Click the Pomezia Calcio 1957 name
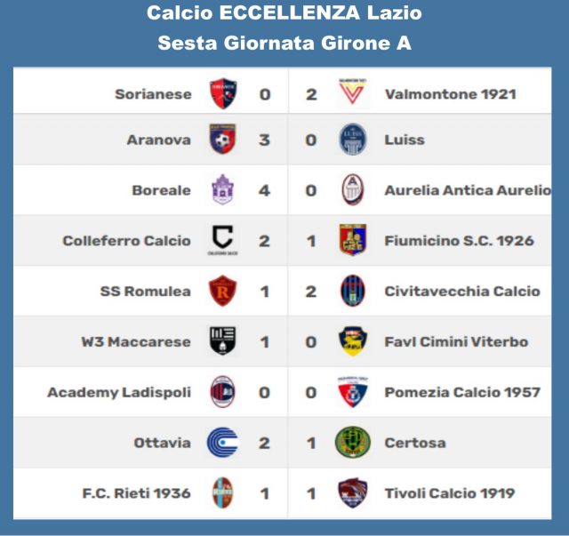 [x=461, y=392]
